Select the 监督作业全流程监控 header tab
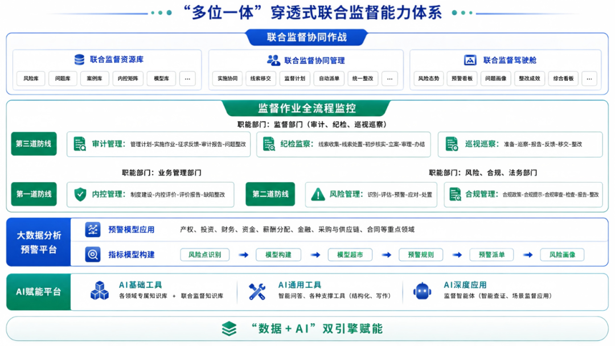Viewport: 615px width, 346px height. click(x=307, y=108)
